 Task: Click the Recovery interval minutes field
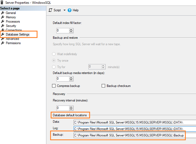point(63,108)
